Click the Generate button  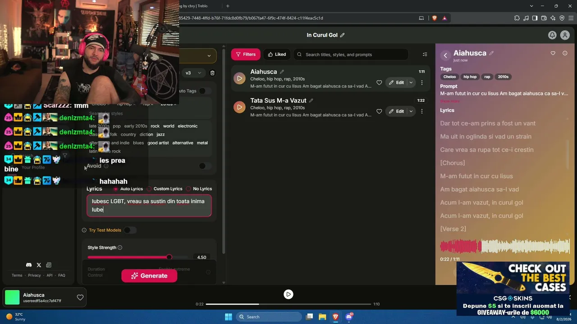(x=149, y=276)
